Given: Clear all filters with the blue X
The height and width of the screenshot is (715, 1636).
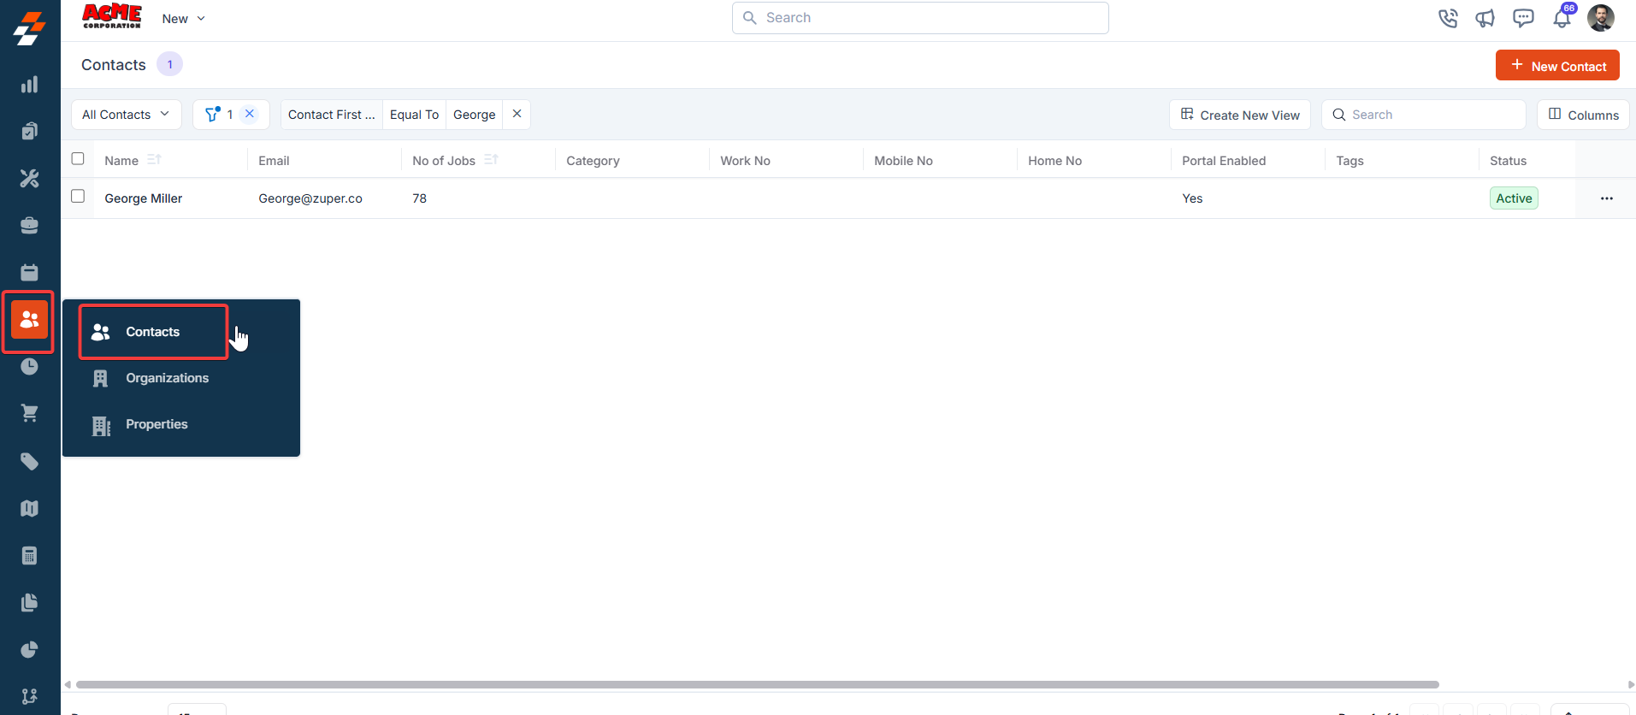Looking at the screenshot, I should 250,114.
